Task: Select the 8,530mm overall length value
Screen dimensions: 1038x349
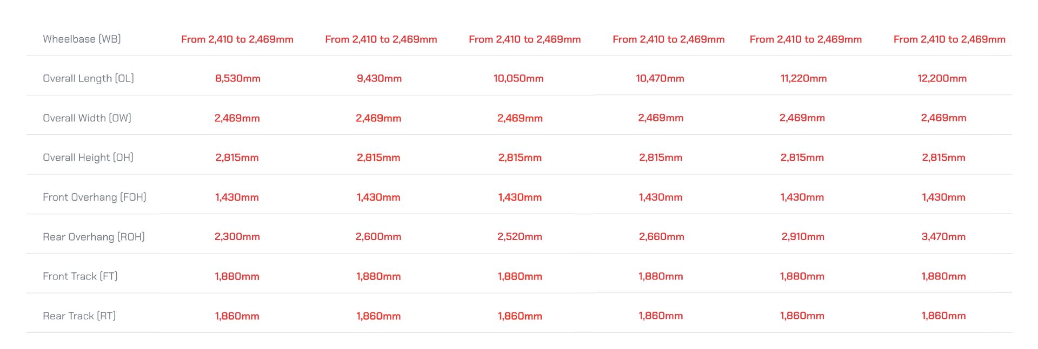Action: tap(238, 78)
